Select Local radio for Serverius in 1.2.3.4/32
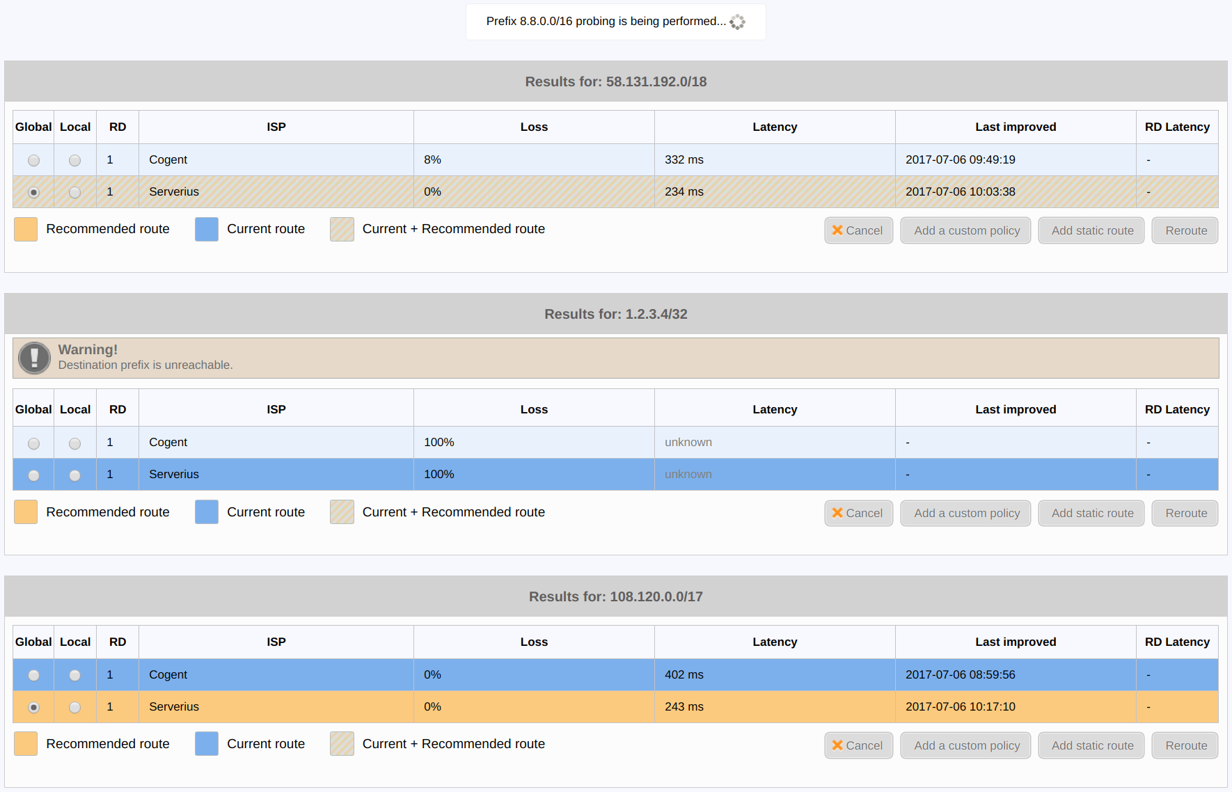Screen dimensions: 1232x792 [x=74, y=475]
